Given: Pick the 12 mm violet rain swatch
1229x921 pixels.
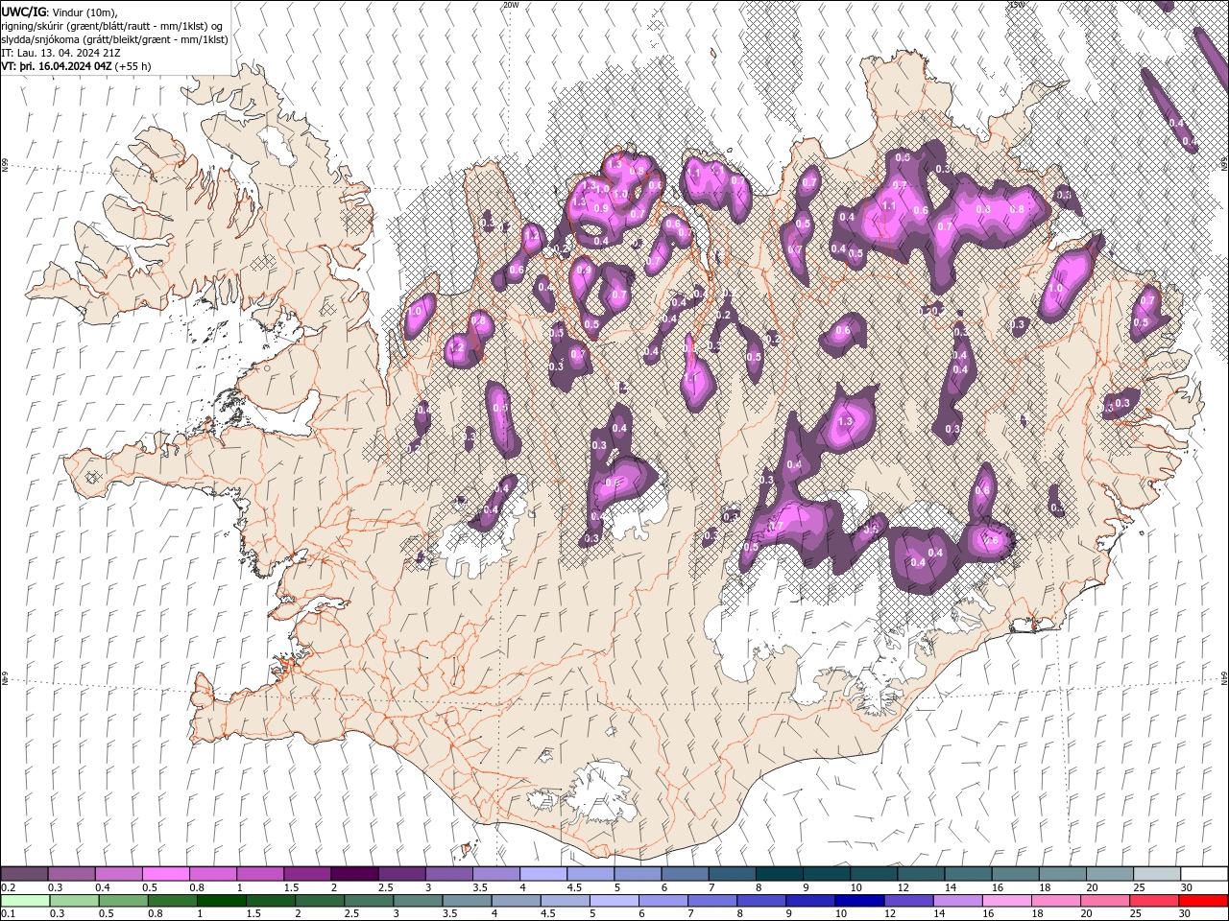Looking at the screenshot, I should point(907,901).
